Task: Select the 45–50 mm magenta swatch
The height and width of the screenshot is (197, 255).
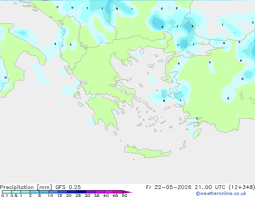Action: coord(118,192)
